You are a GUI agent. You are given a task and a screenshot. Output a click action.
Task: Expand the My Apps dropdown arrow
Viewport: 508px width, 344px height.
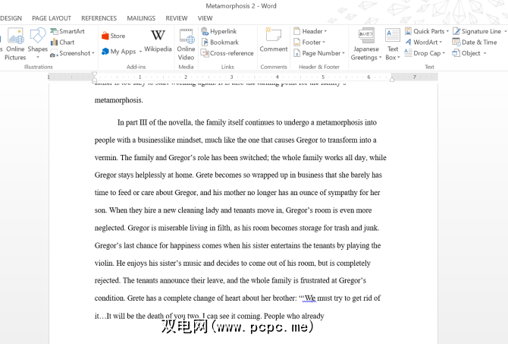tap(140, 52)
